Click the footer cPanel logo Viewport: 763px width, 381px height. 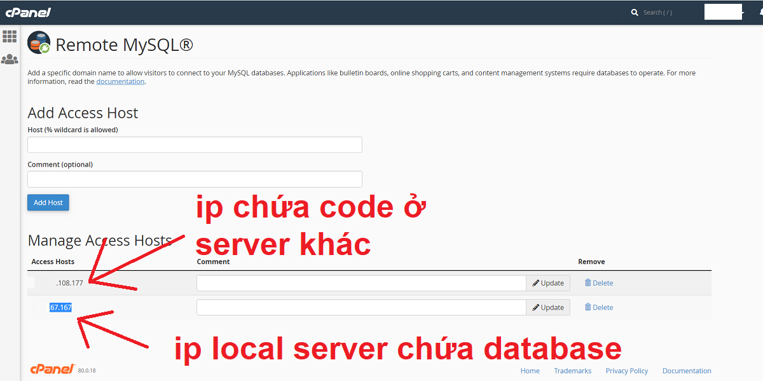[52, 369]
